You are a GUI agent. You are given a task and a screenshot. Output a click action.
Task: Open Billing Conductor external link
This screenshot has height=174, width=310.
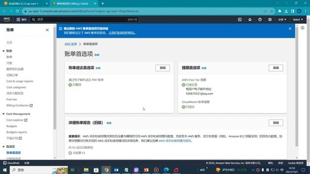19,105
